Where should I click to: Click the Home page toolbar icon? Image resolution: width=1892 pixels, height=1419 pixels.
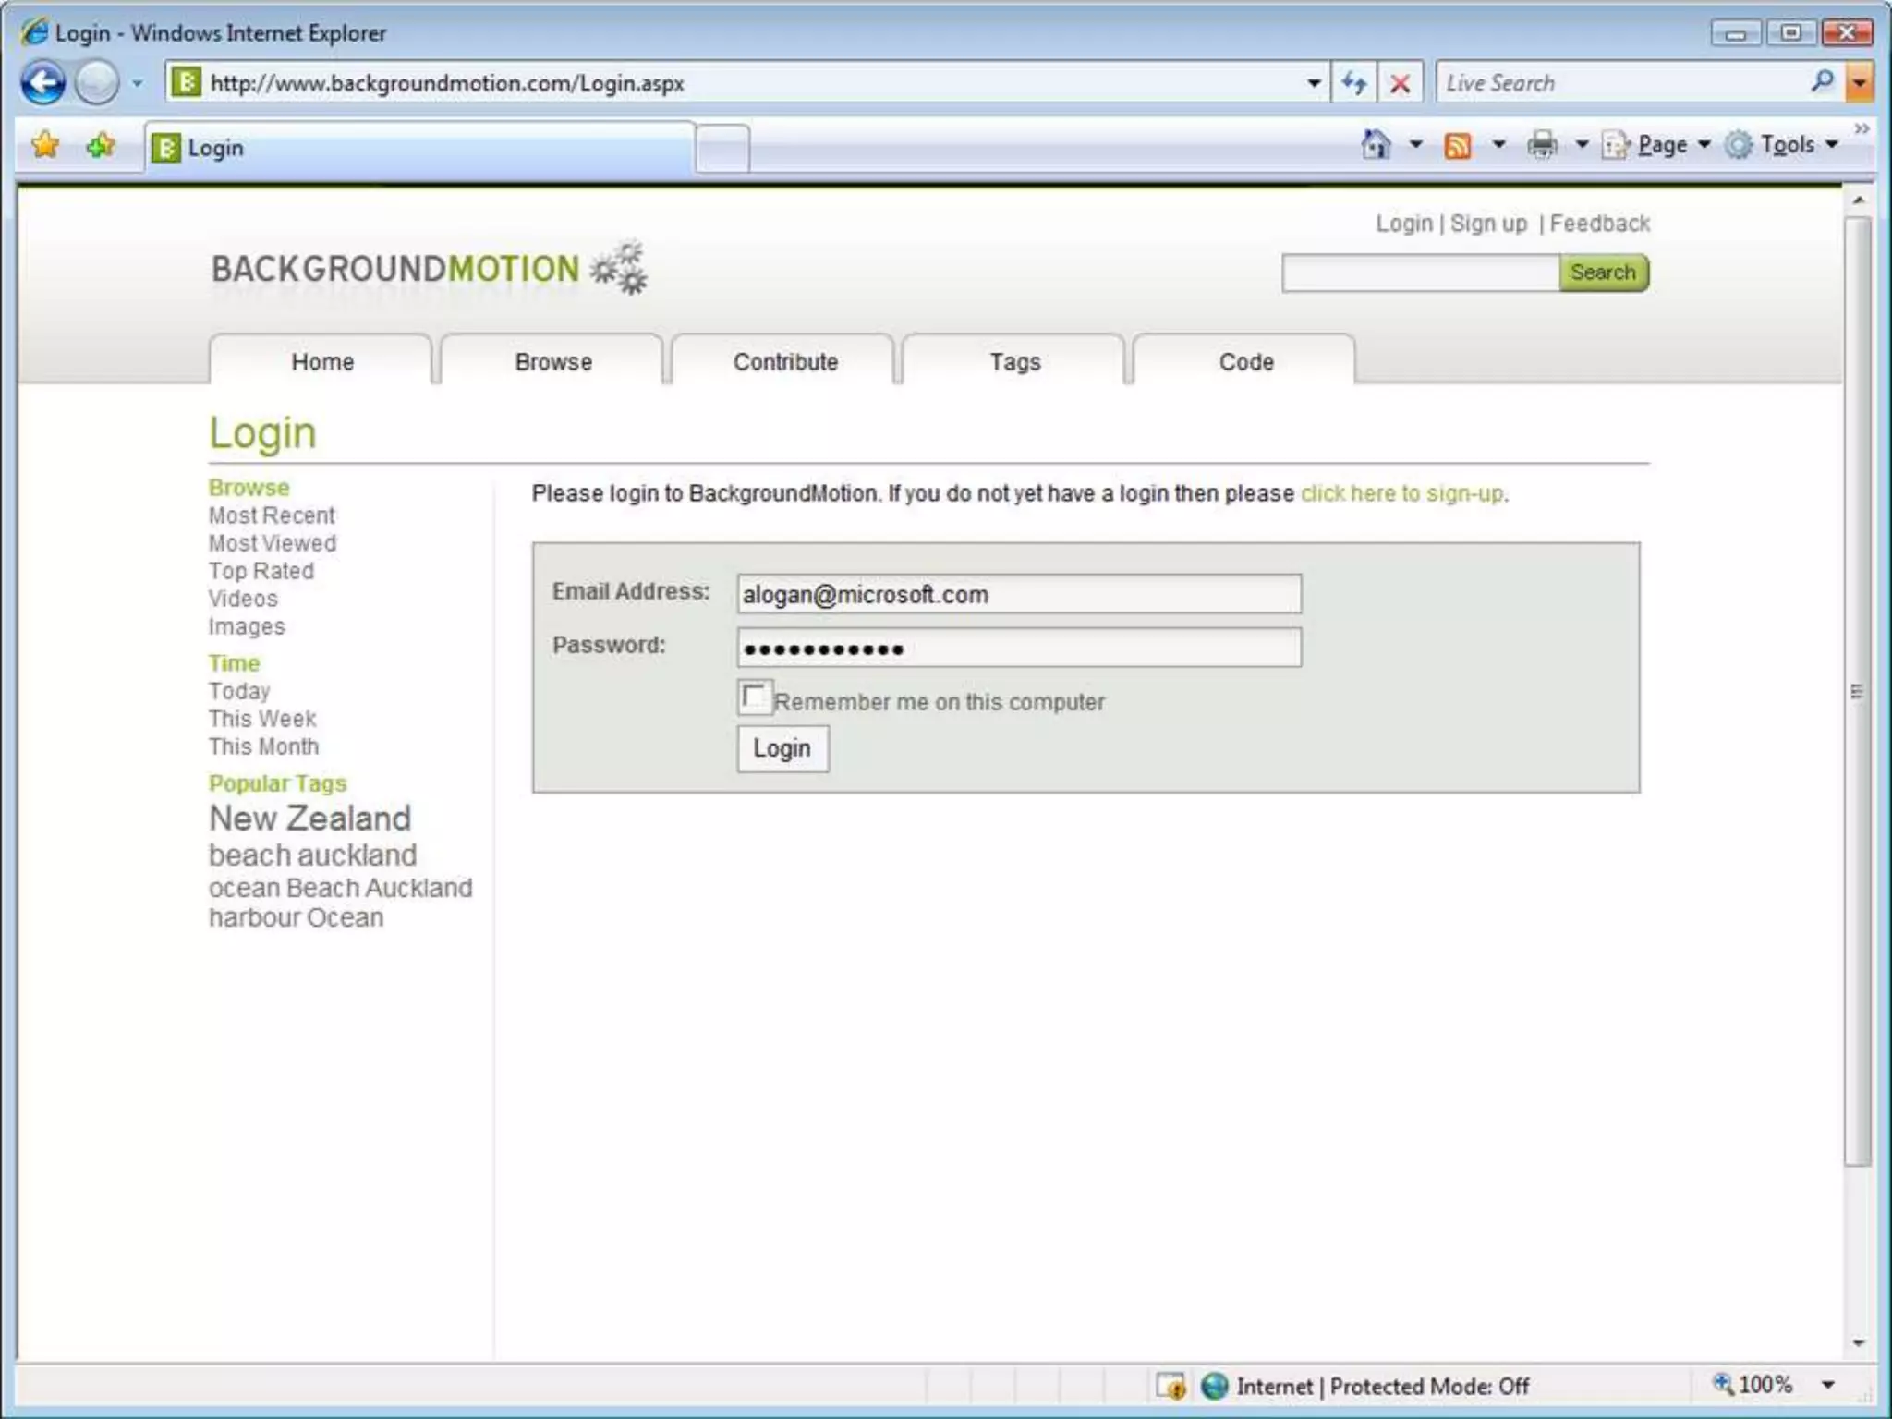tap(1376, 144)
